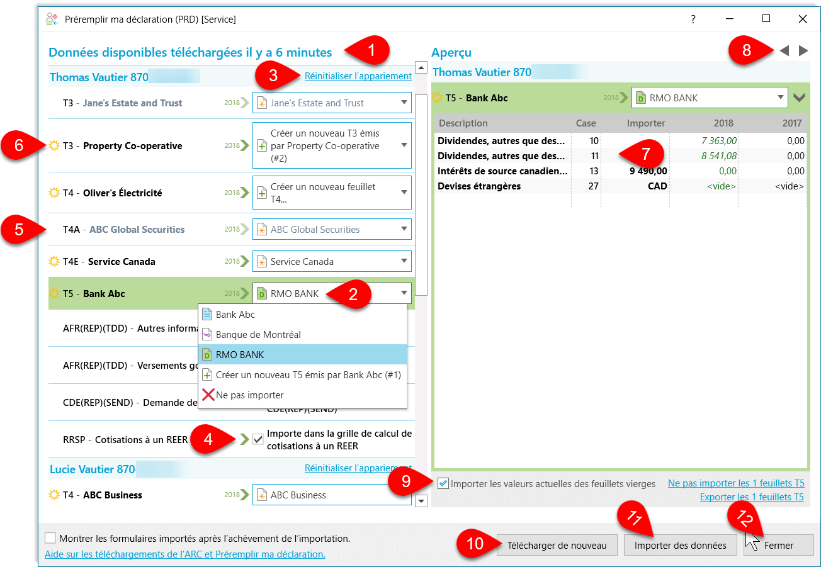The width and height of the screenshot is (821, 567).
Task: Click the Bank Abc document icon in the dropdown list
Action: 207,314
